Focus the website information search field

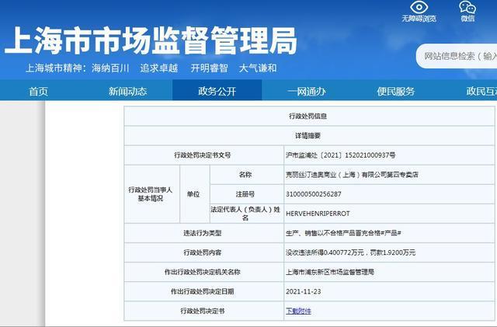(x=457, y=56)
